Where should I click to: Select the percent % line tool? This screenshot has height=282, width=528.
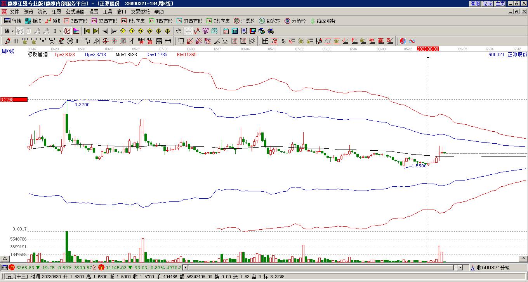click(x=283, y=41)
